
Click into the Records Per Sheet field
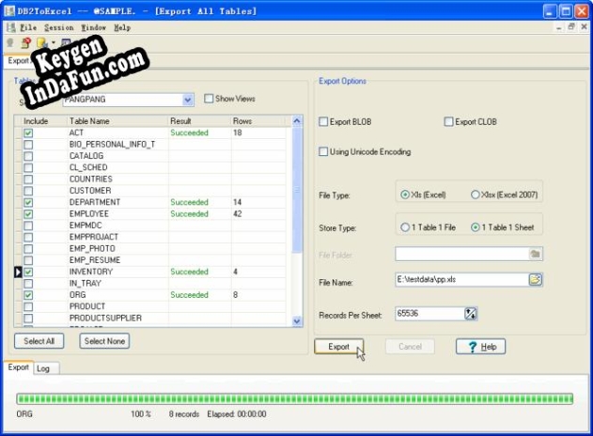click(429, 314)
